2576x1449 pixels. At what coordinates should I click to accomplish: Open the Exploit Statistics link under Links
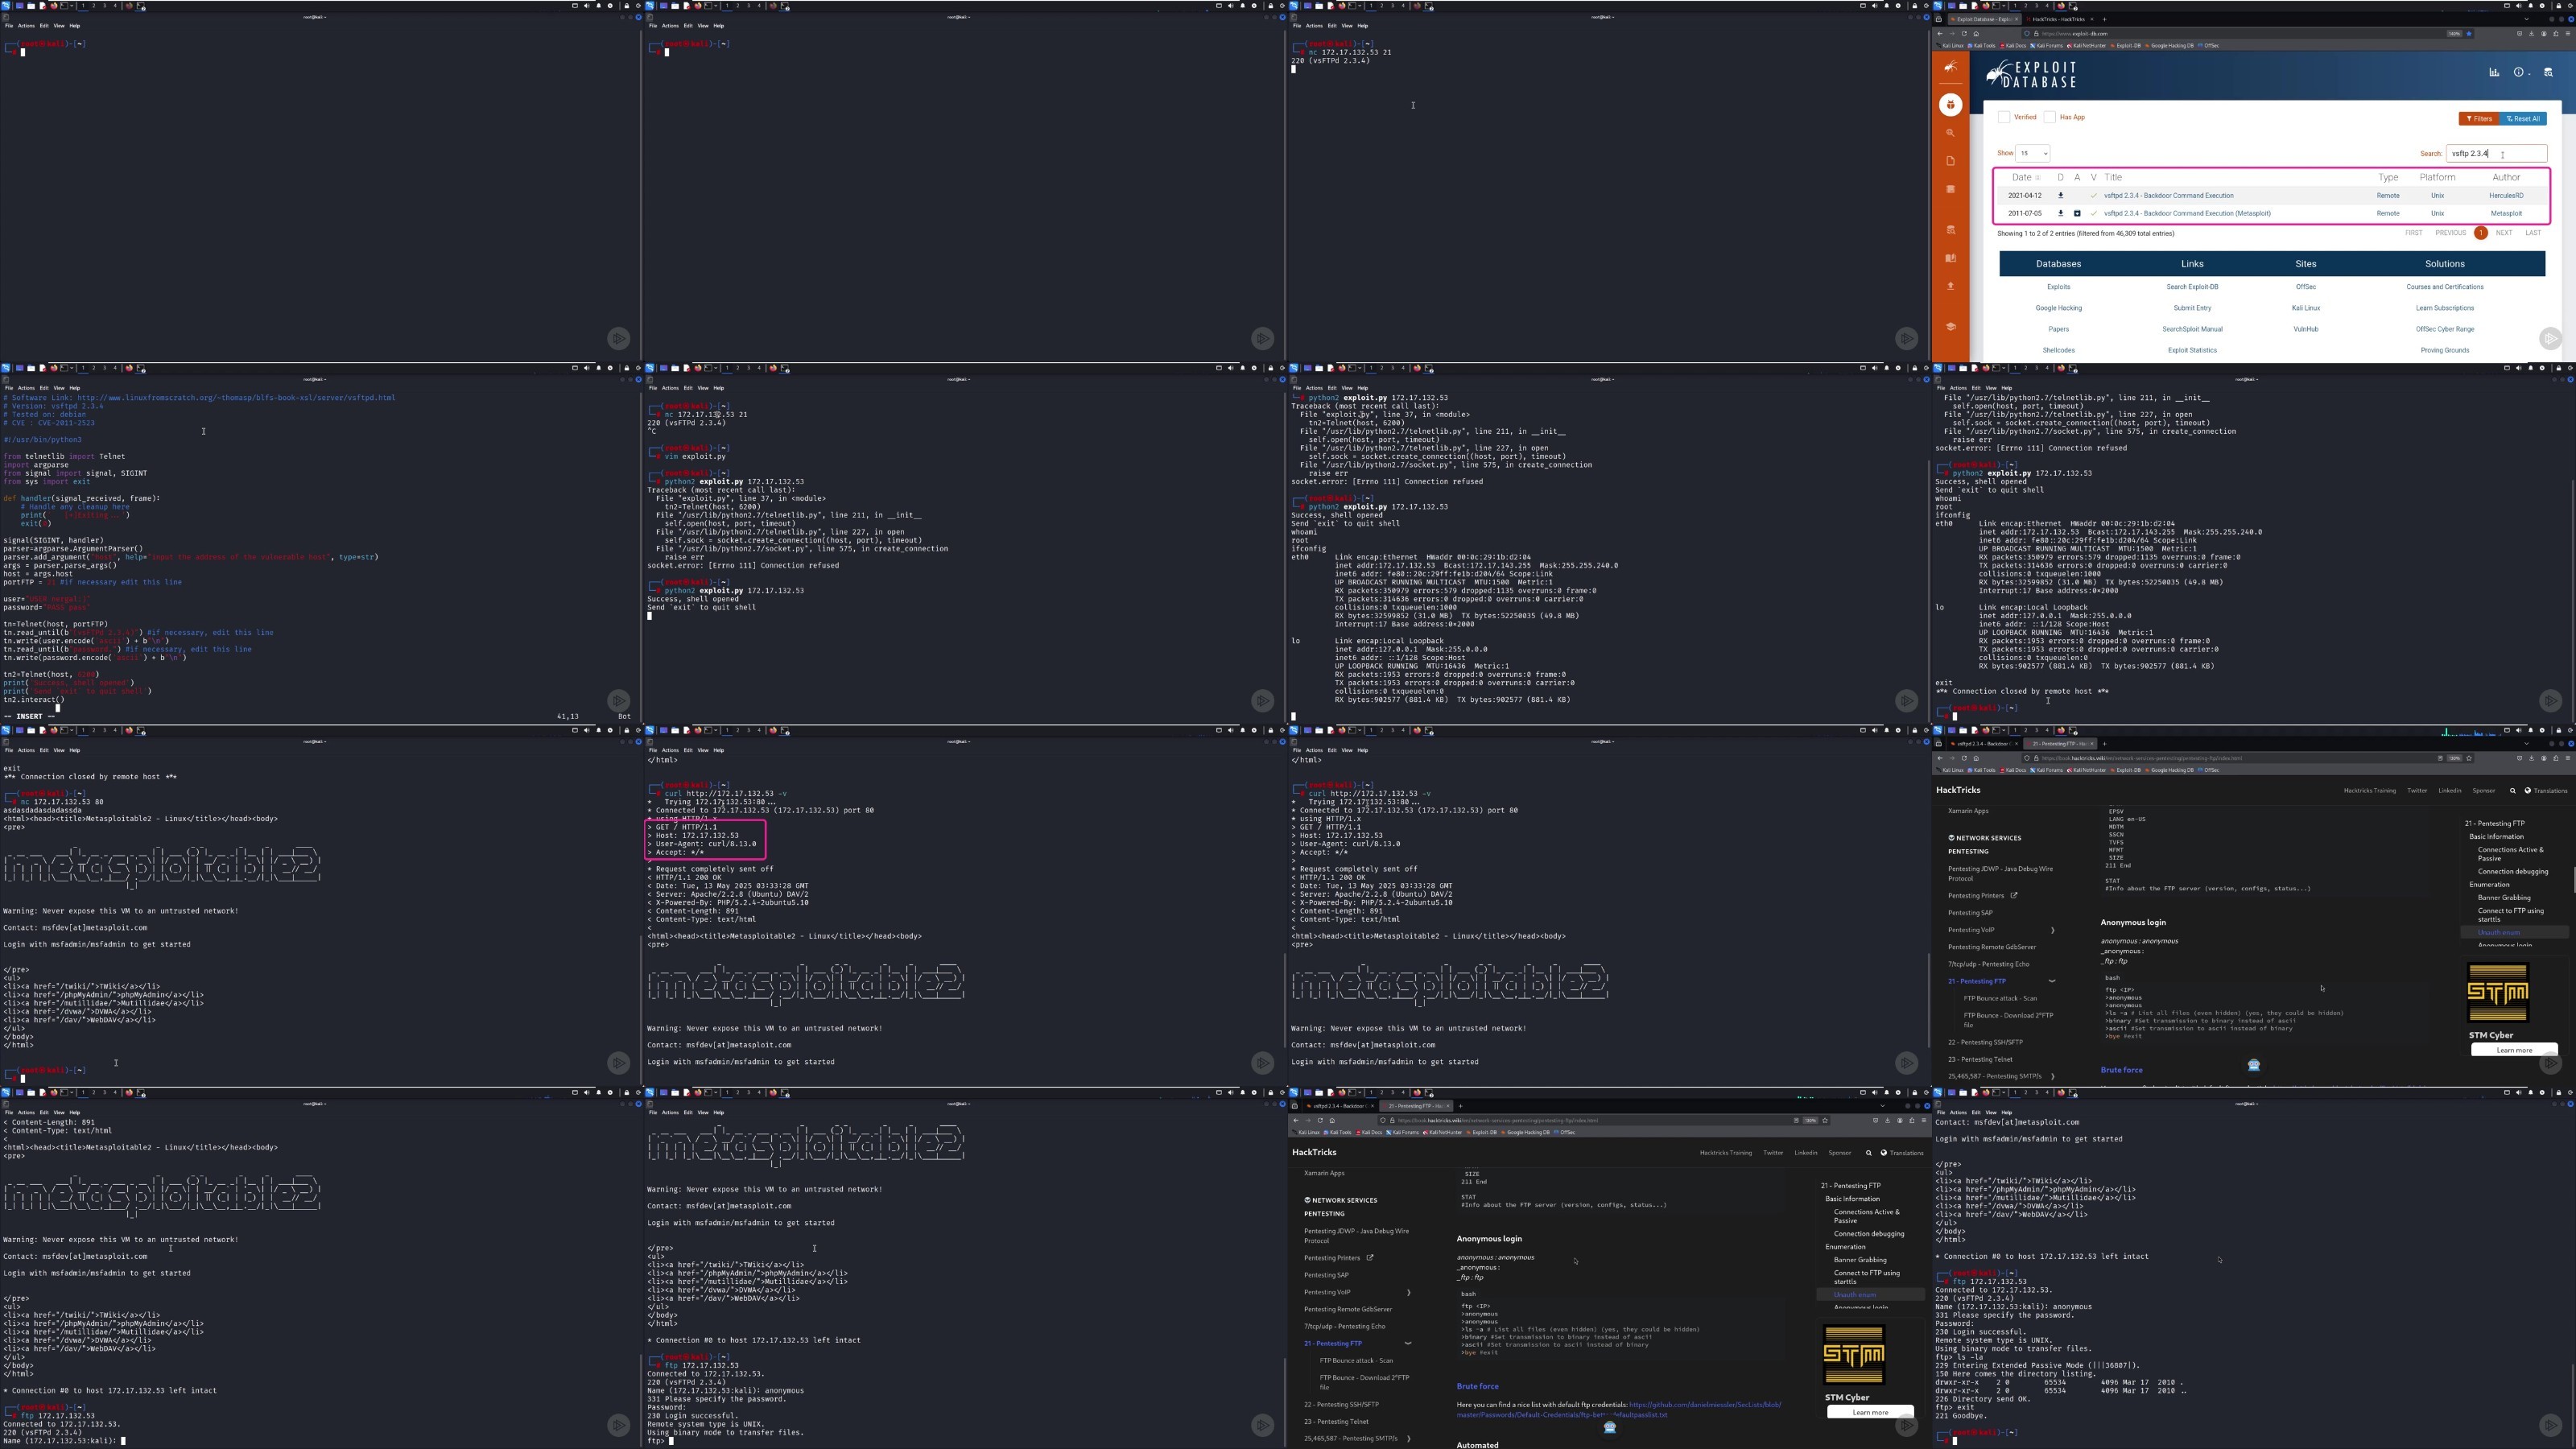(2192, 350)
